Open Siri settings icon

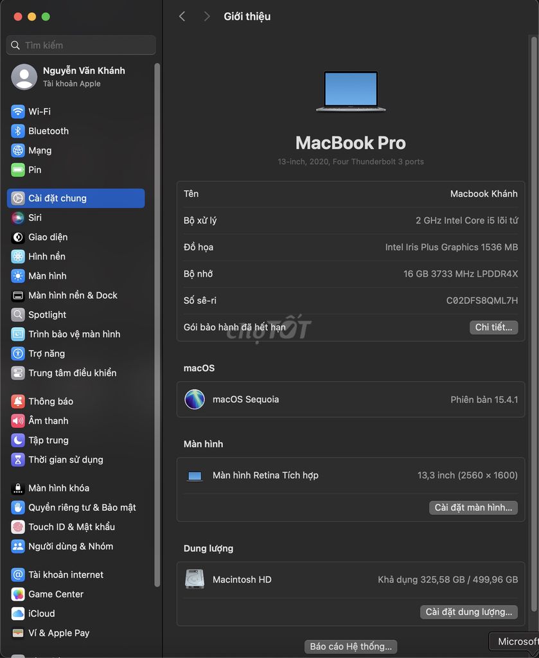tap(17, 218)
